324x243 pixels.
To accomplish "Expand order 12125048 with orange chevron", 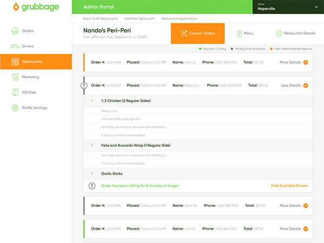I will (306, 62).
